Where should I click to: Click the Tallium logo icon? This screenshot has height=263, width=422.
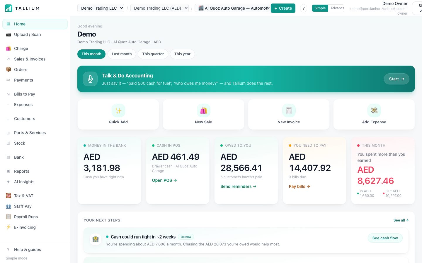tap(8, 8)
